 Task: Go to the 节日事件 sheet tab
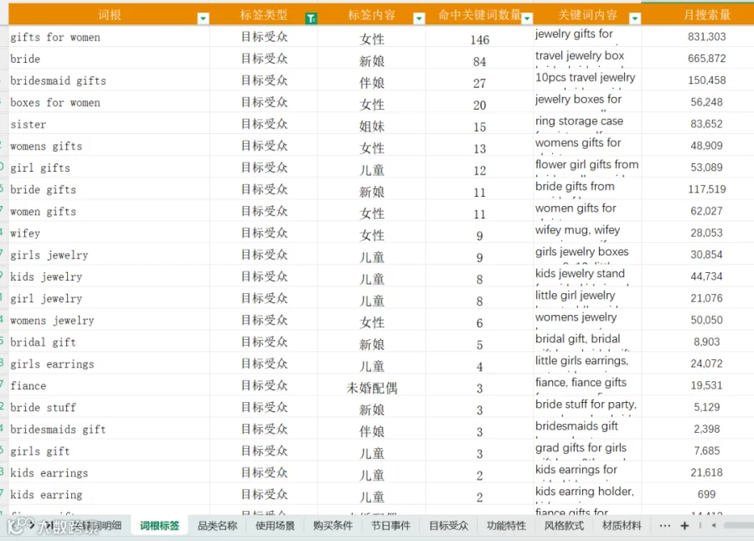pyautogui.click(x=390, y=526)
